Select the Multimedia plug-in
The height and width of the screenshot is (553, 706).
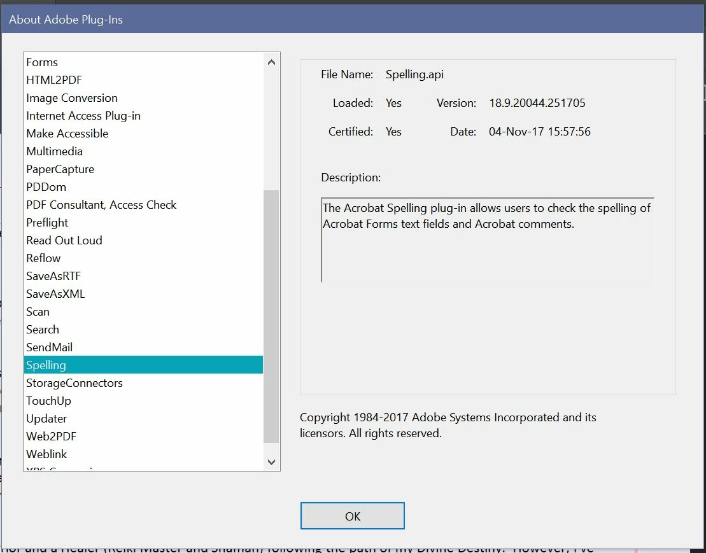tap(143, 151)
